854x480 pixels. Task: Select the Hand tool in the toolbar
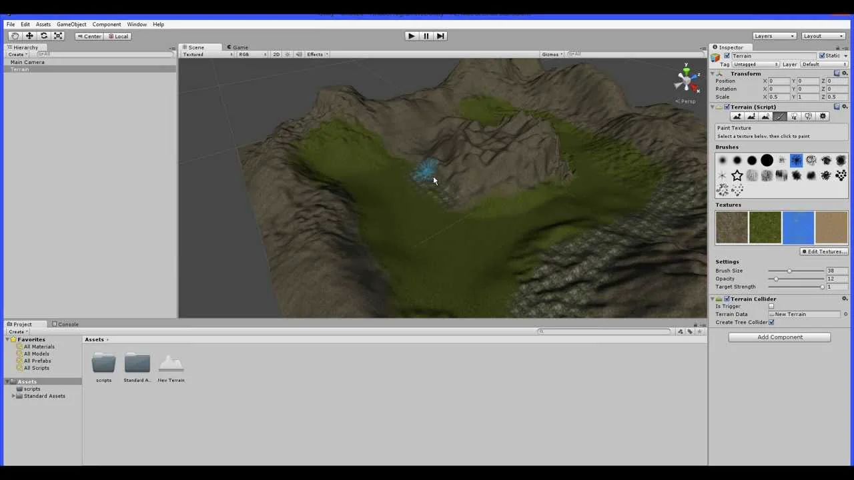[15, 36]
